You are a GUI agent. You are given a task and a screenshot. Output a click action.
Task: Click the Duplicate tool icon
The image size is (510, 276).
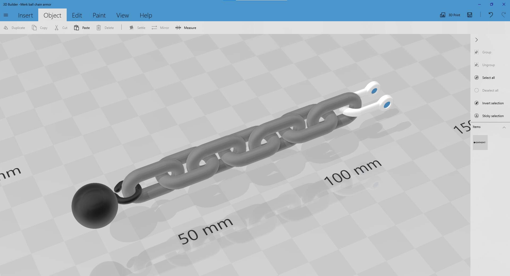(x=6, y=28)
